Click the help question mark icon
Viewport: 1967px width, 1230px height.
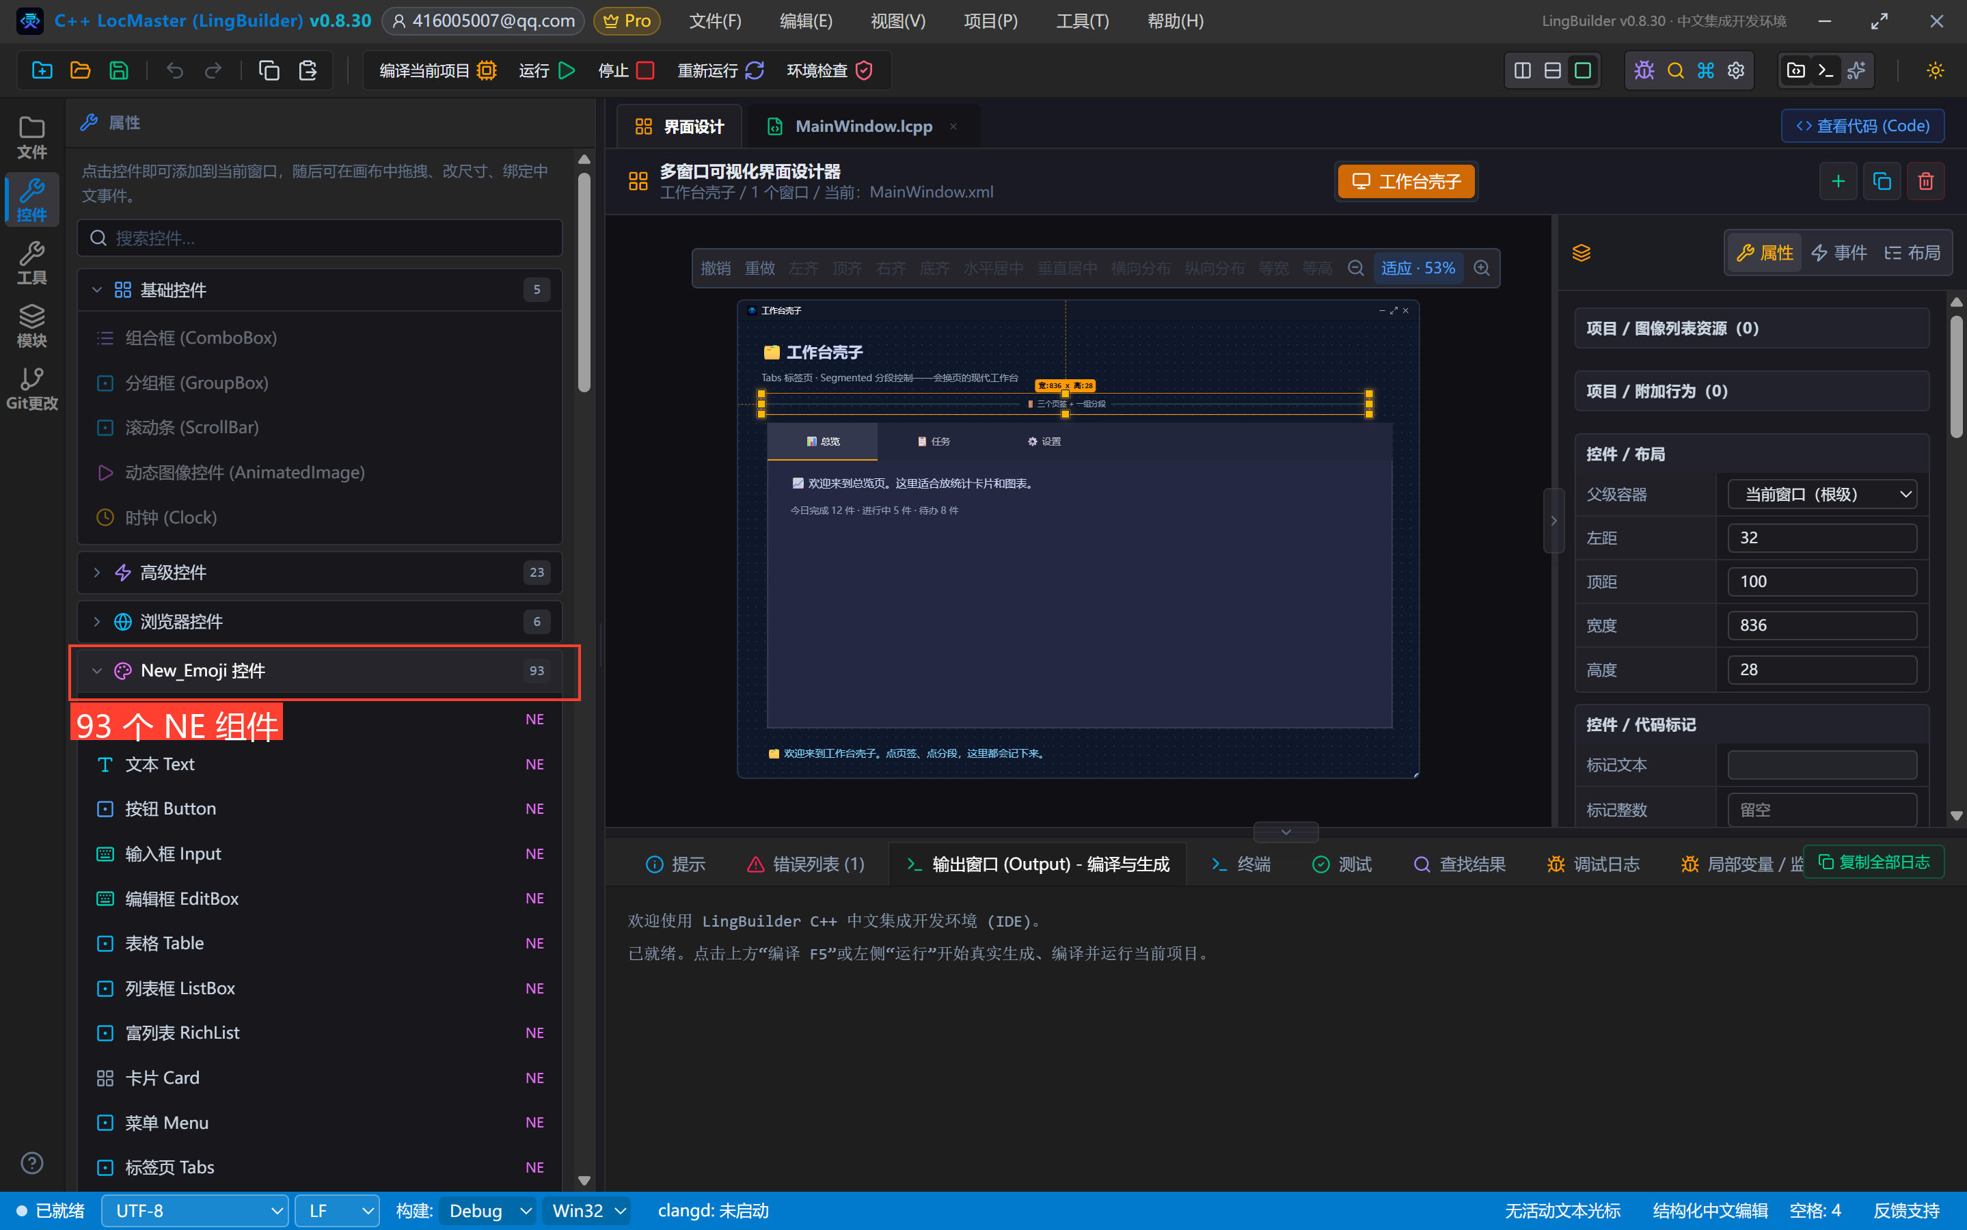click(31, 1163)
